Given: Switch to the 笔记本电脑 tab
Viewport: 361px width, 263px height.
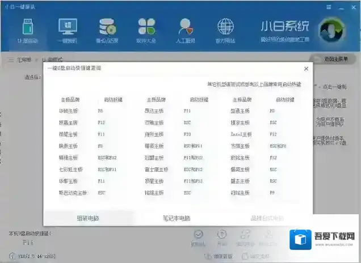Looking at the screenshot, I should pyautogui.click(x=177, y=218).
